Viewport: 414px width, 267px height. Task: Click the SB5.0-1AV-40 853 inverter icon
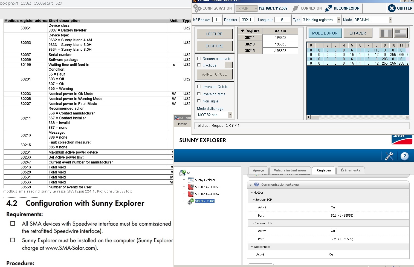(x=191, y=187)
